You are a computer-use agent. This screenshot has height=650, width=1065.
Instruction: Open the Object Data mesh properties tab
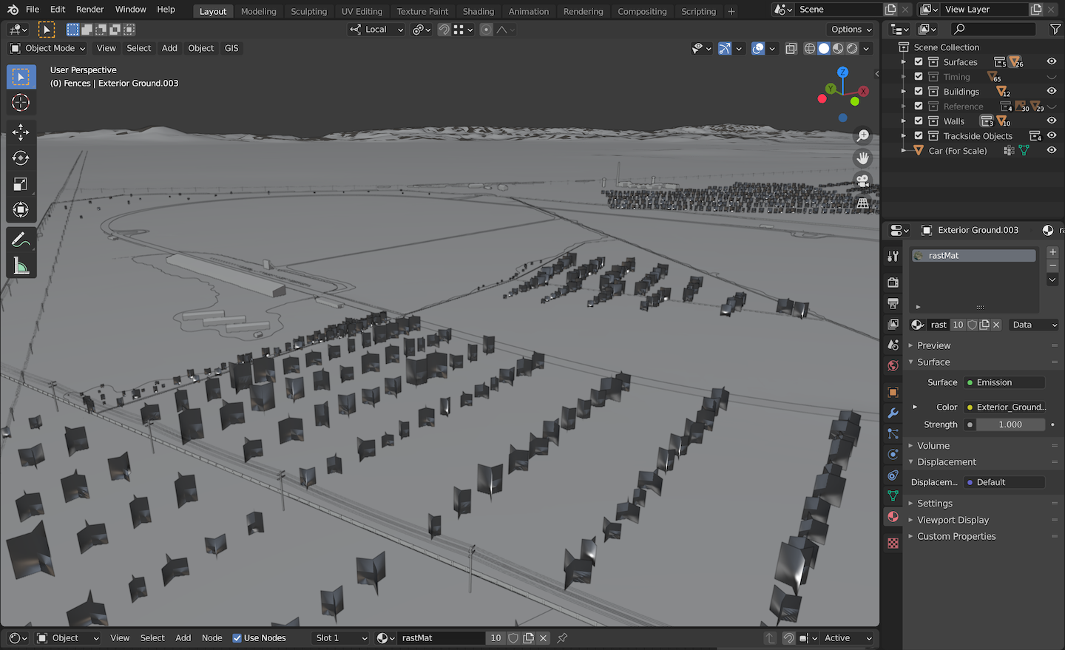893,495
